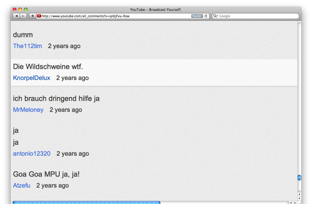Click the vertical scrollbar thumb

tap(299, 178)
